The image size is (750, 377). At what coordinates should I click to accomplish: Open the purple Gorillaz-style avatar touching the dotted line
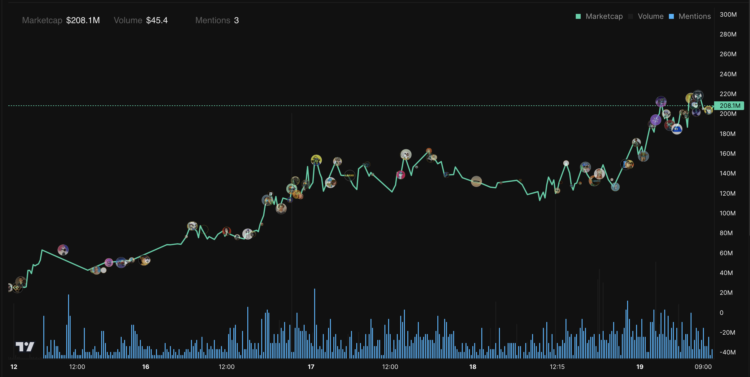tap(661, 102)
